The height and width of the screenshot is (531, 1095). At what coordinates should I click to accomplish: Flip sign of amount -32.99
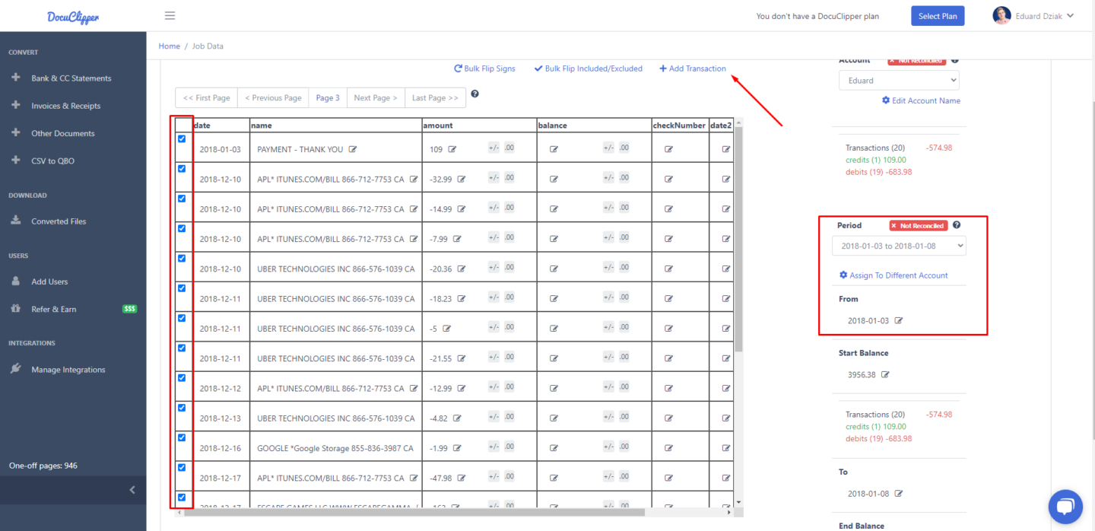[x=494, y=178]
